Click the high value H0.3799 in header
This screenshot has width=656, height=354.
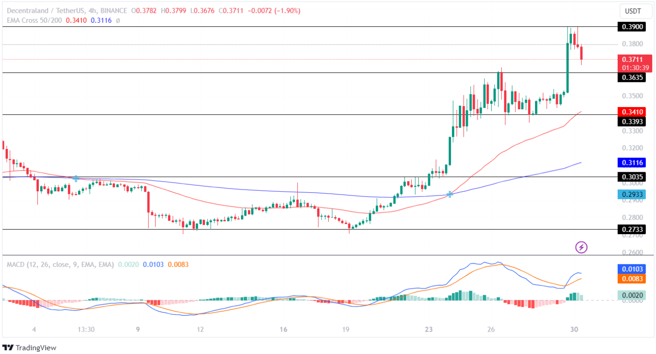(173, 10)
